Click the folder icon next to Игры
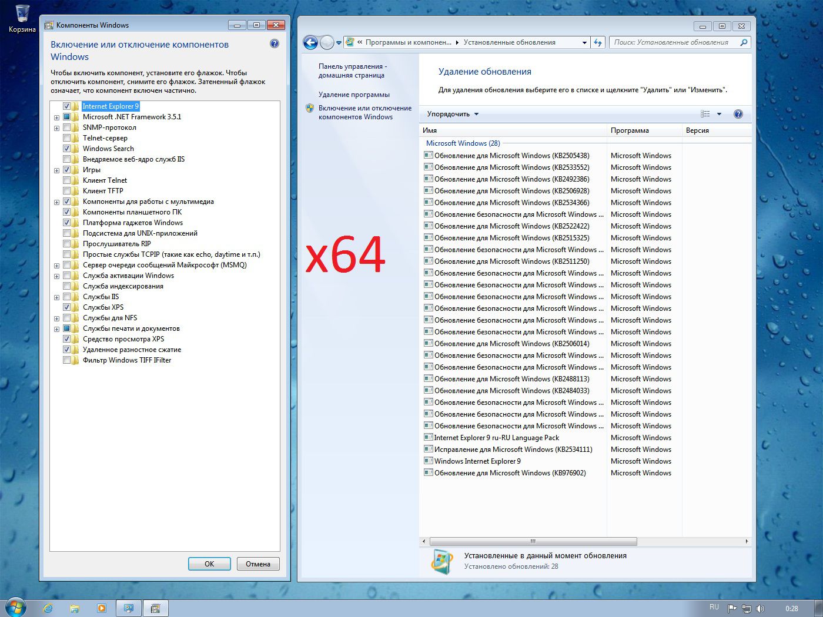 pos(75,170)
